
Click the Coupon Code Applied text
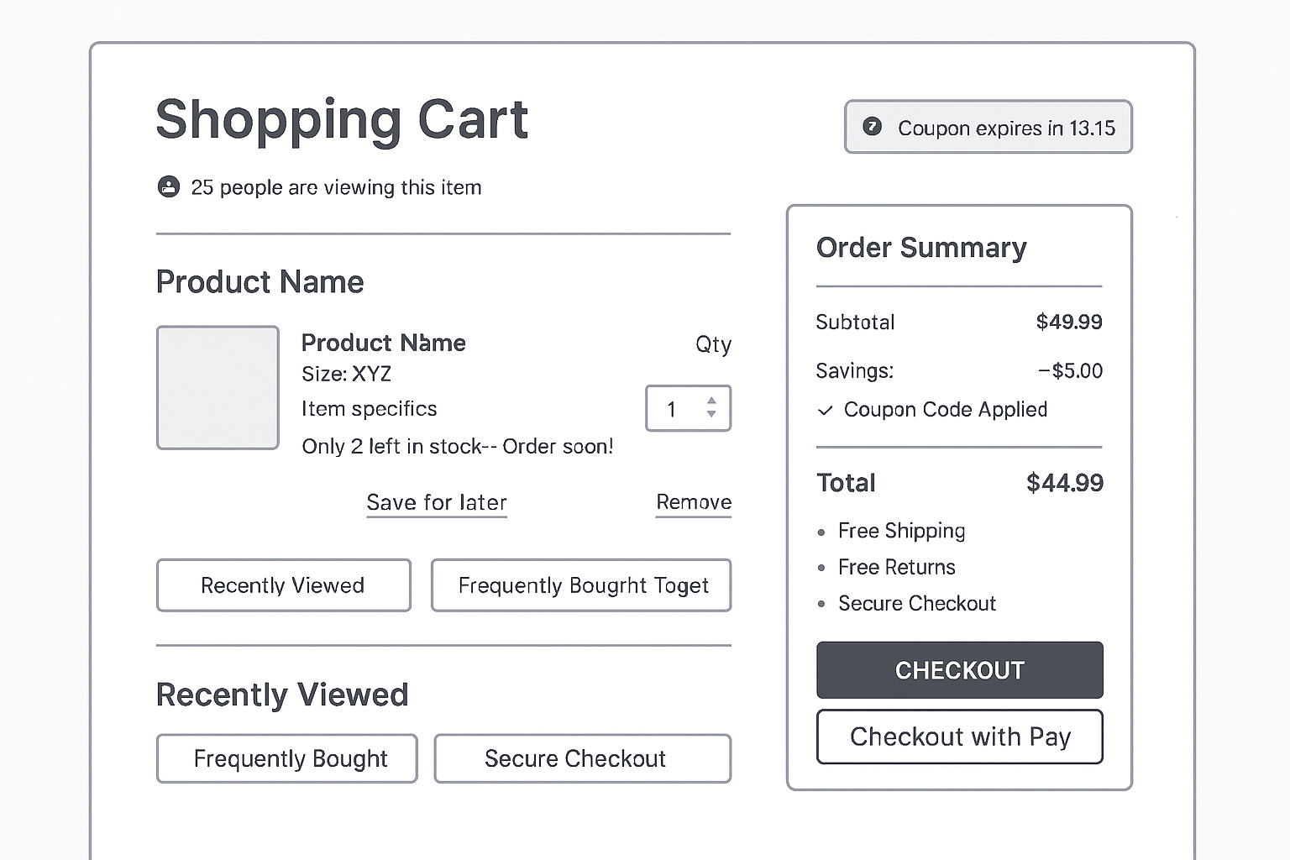(x=945, y=410)
